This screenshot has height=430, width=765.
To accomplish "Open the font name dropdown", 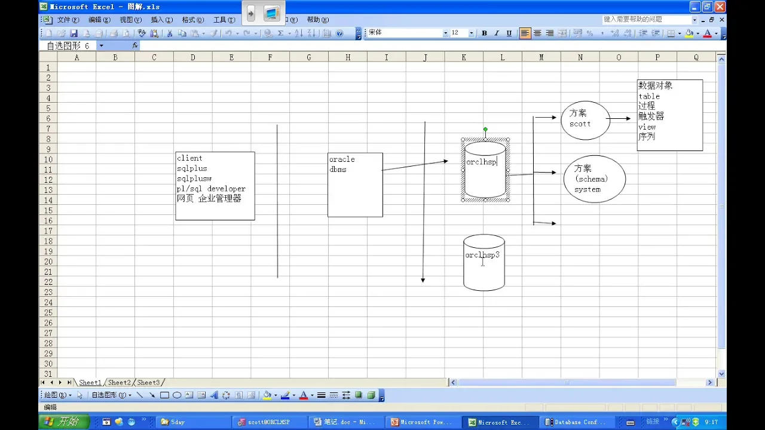I will (445, 33).
